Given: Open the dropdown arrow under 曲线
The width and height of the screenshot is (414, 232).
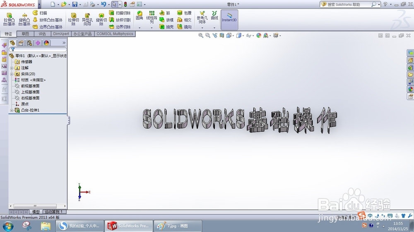Looking at the screenshot, I should [x=214, y=28].
